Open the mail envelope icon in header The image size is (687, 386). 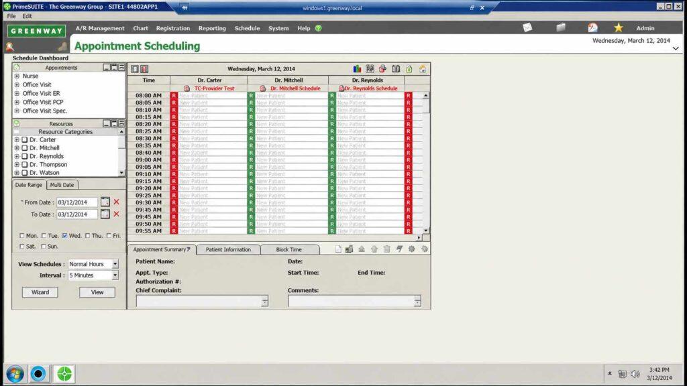527,27
